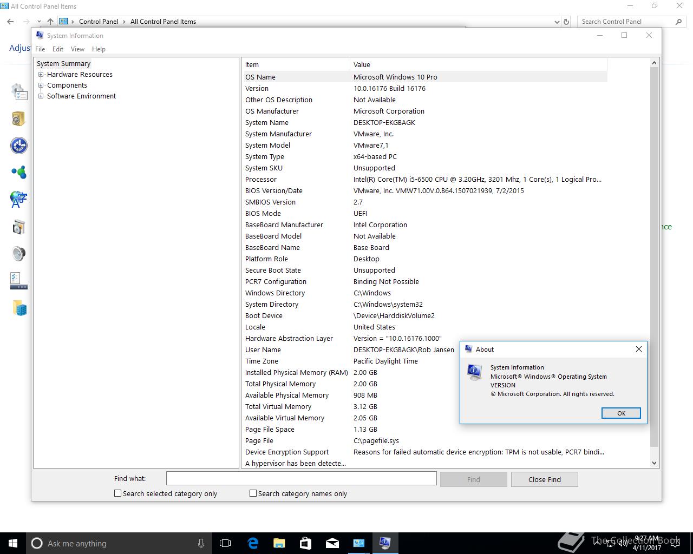Open the Sound speaker icon in Control Panel
693x554 pixels.
19,254
